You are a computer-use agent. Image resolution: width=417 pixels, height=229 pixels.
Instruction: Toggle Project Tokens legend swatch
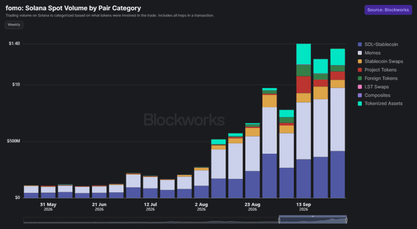(360, 70)
